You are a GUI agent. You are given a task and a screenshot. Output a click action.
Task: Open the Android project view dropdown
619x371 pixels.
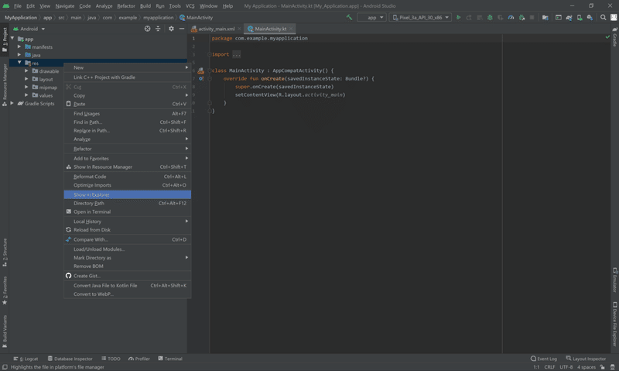(29, 29)
